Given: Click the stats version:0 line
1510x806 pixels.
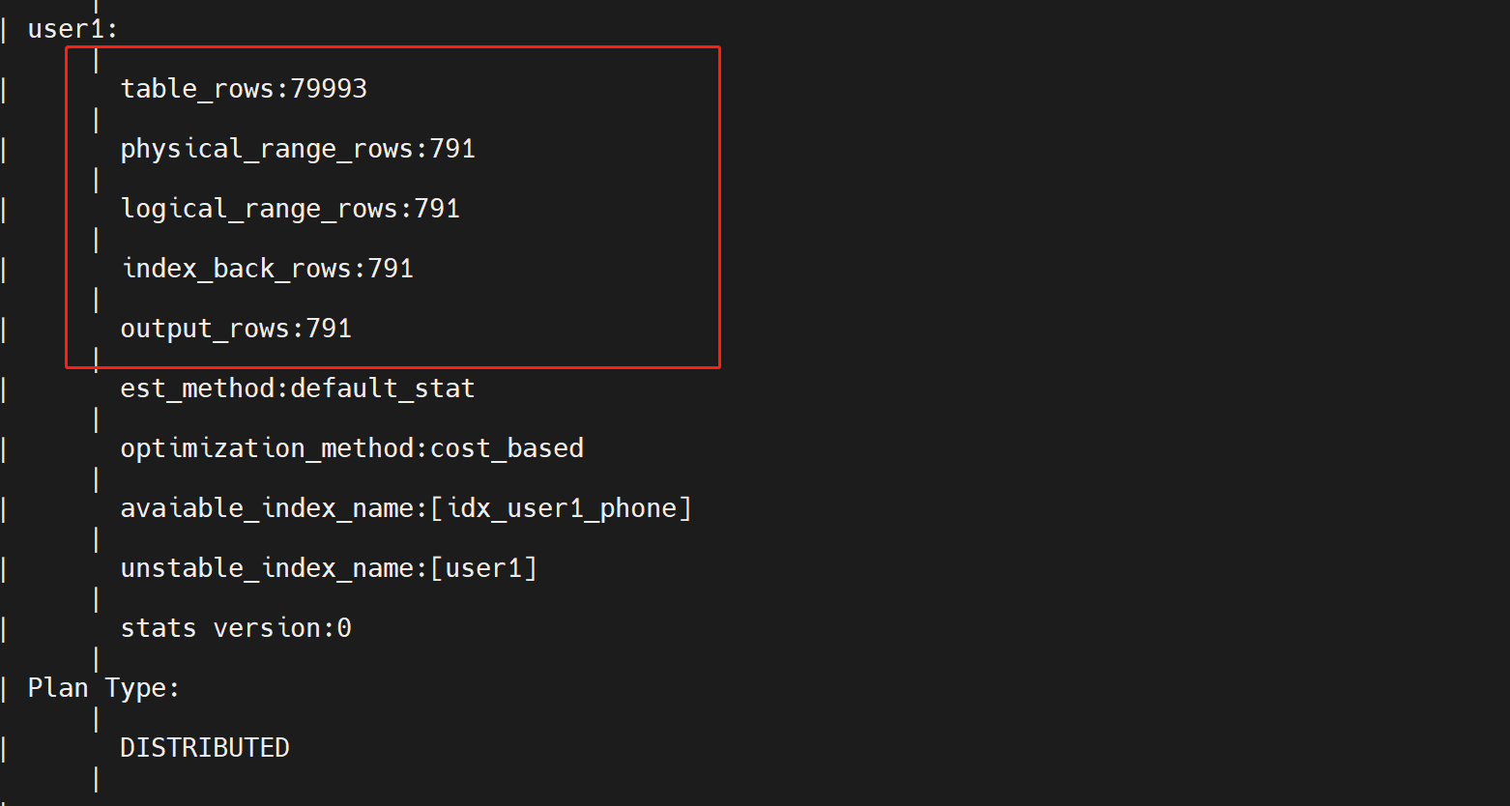Looking at the screenshot, I should tap(236, 628).
